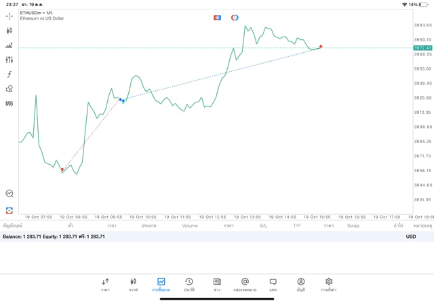This screenshot has height=303, width=434.
Task: Click the red-blue trade icon at bottom left
Action: coord(9,211)
